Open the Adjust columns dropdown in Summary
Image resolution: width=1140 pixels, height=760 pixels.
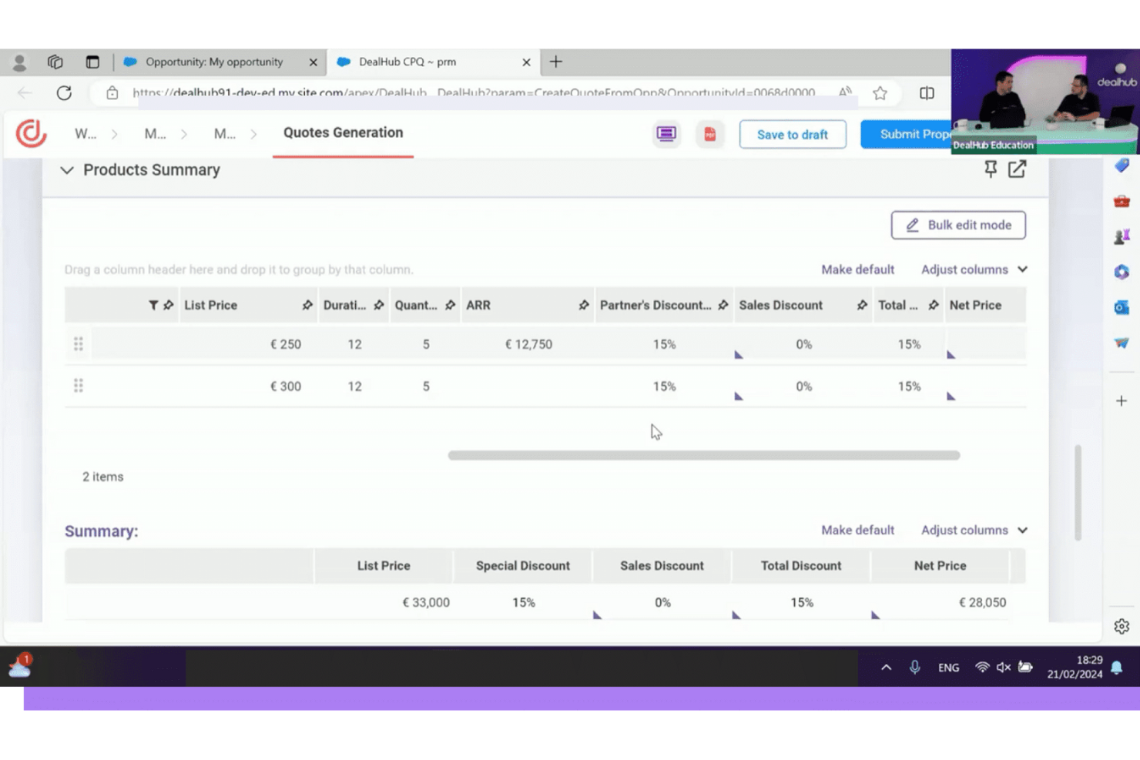[x=974, y=530]
